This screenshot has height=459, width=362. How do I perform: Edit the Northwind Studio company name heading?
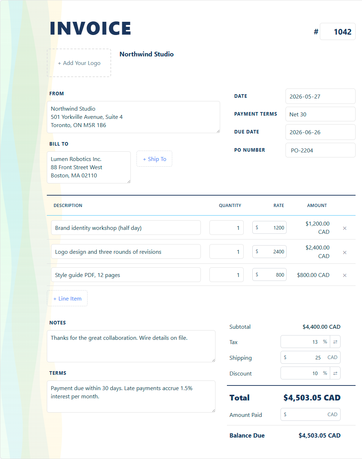tap(147, 54)
